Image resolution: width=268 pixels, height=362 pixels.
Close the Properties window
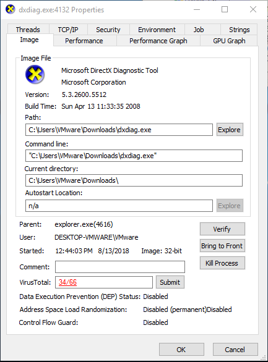(253, 9)
